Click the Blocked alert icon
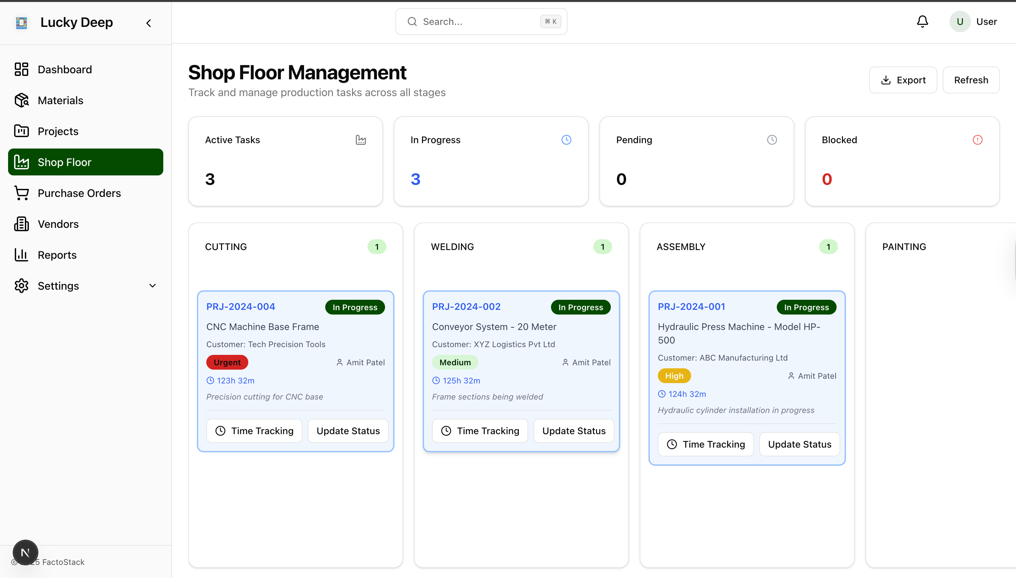The height and width of the screenshot is (578, 1016). [977, 140]
